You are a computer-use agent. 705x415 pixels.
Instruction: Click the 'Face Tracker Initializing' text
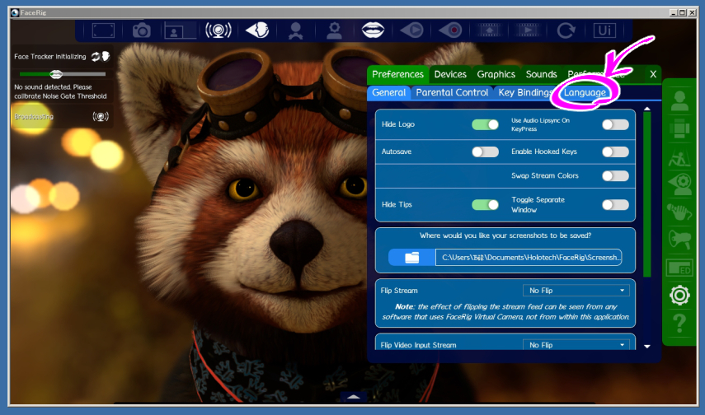(50, 57)
